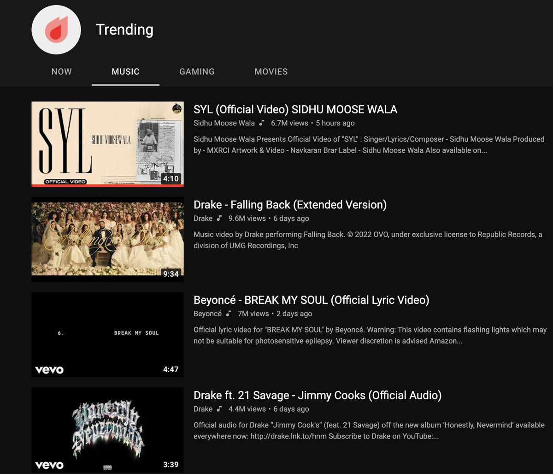Click the music note beside Beyoncé
The image size is (553, 474).
click(229, 314)
